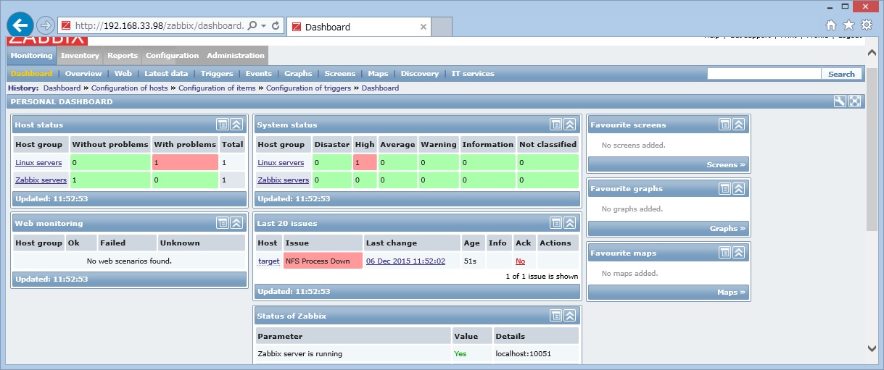Open last change date 06 Dec 2015 link
Screen dimensions: 884x370
[x=405, y=261]
